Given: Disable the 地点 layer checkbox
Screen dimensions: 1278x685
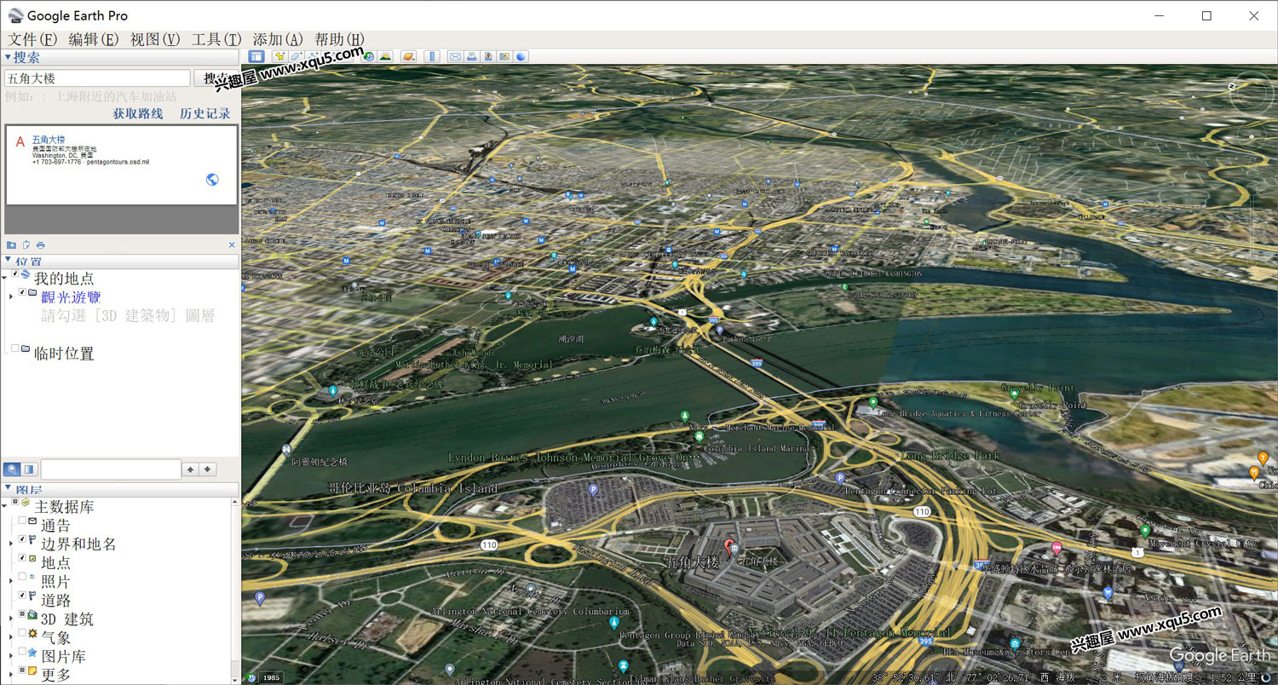Looking at the screenshot, I should pos(22,558).
